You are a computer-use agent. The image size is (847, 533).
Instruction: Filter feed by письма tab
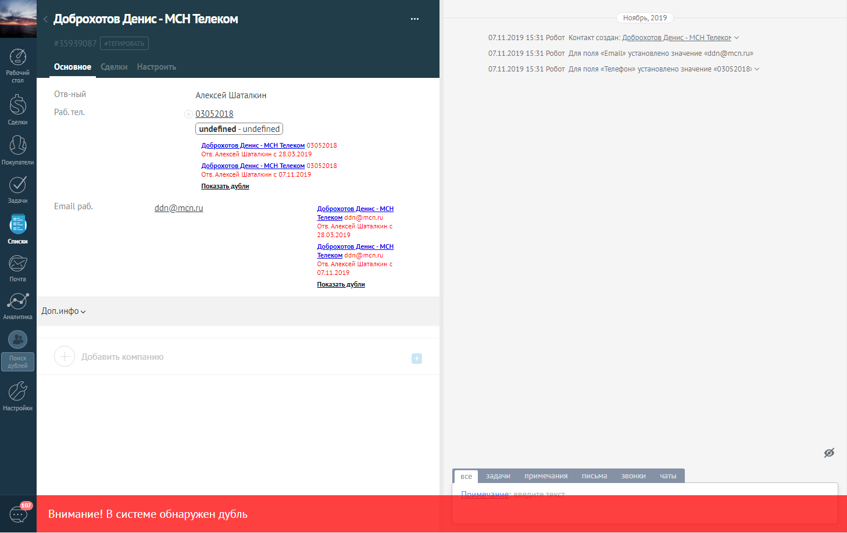594,476
